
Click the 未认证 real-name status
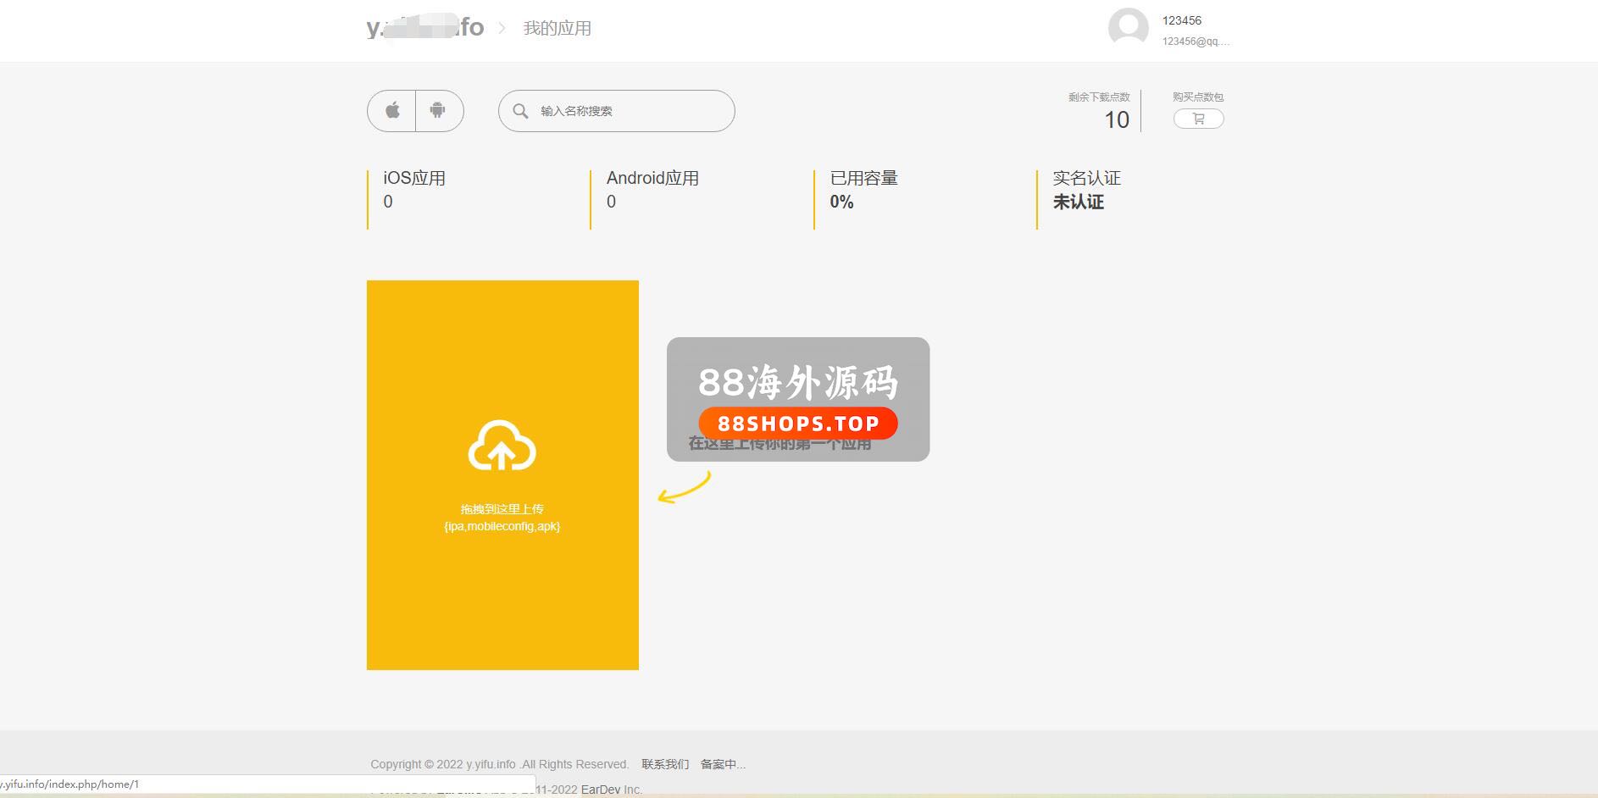pos(1078,202)
